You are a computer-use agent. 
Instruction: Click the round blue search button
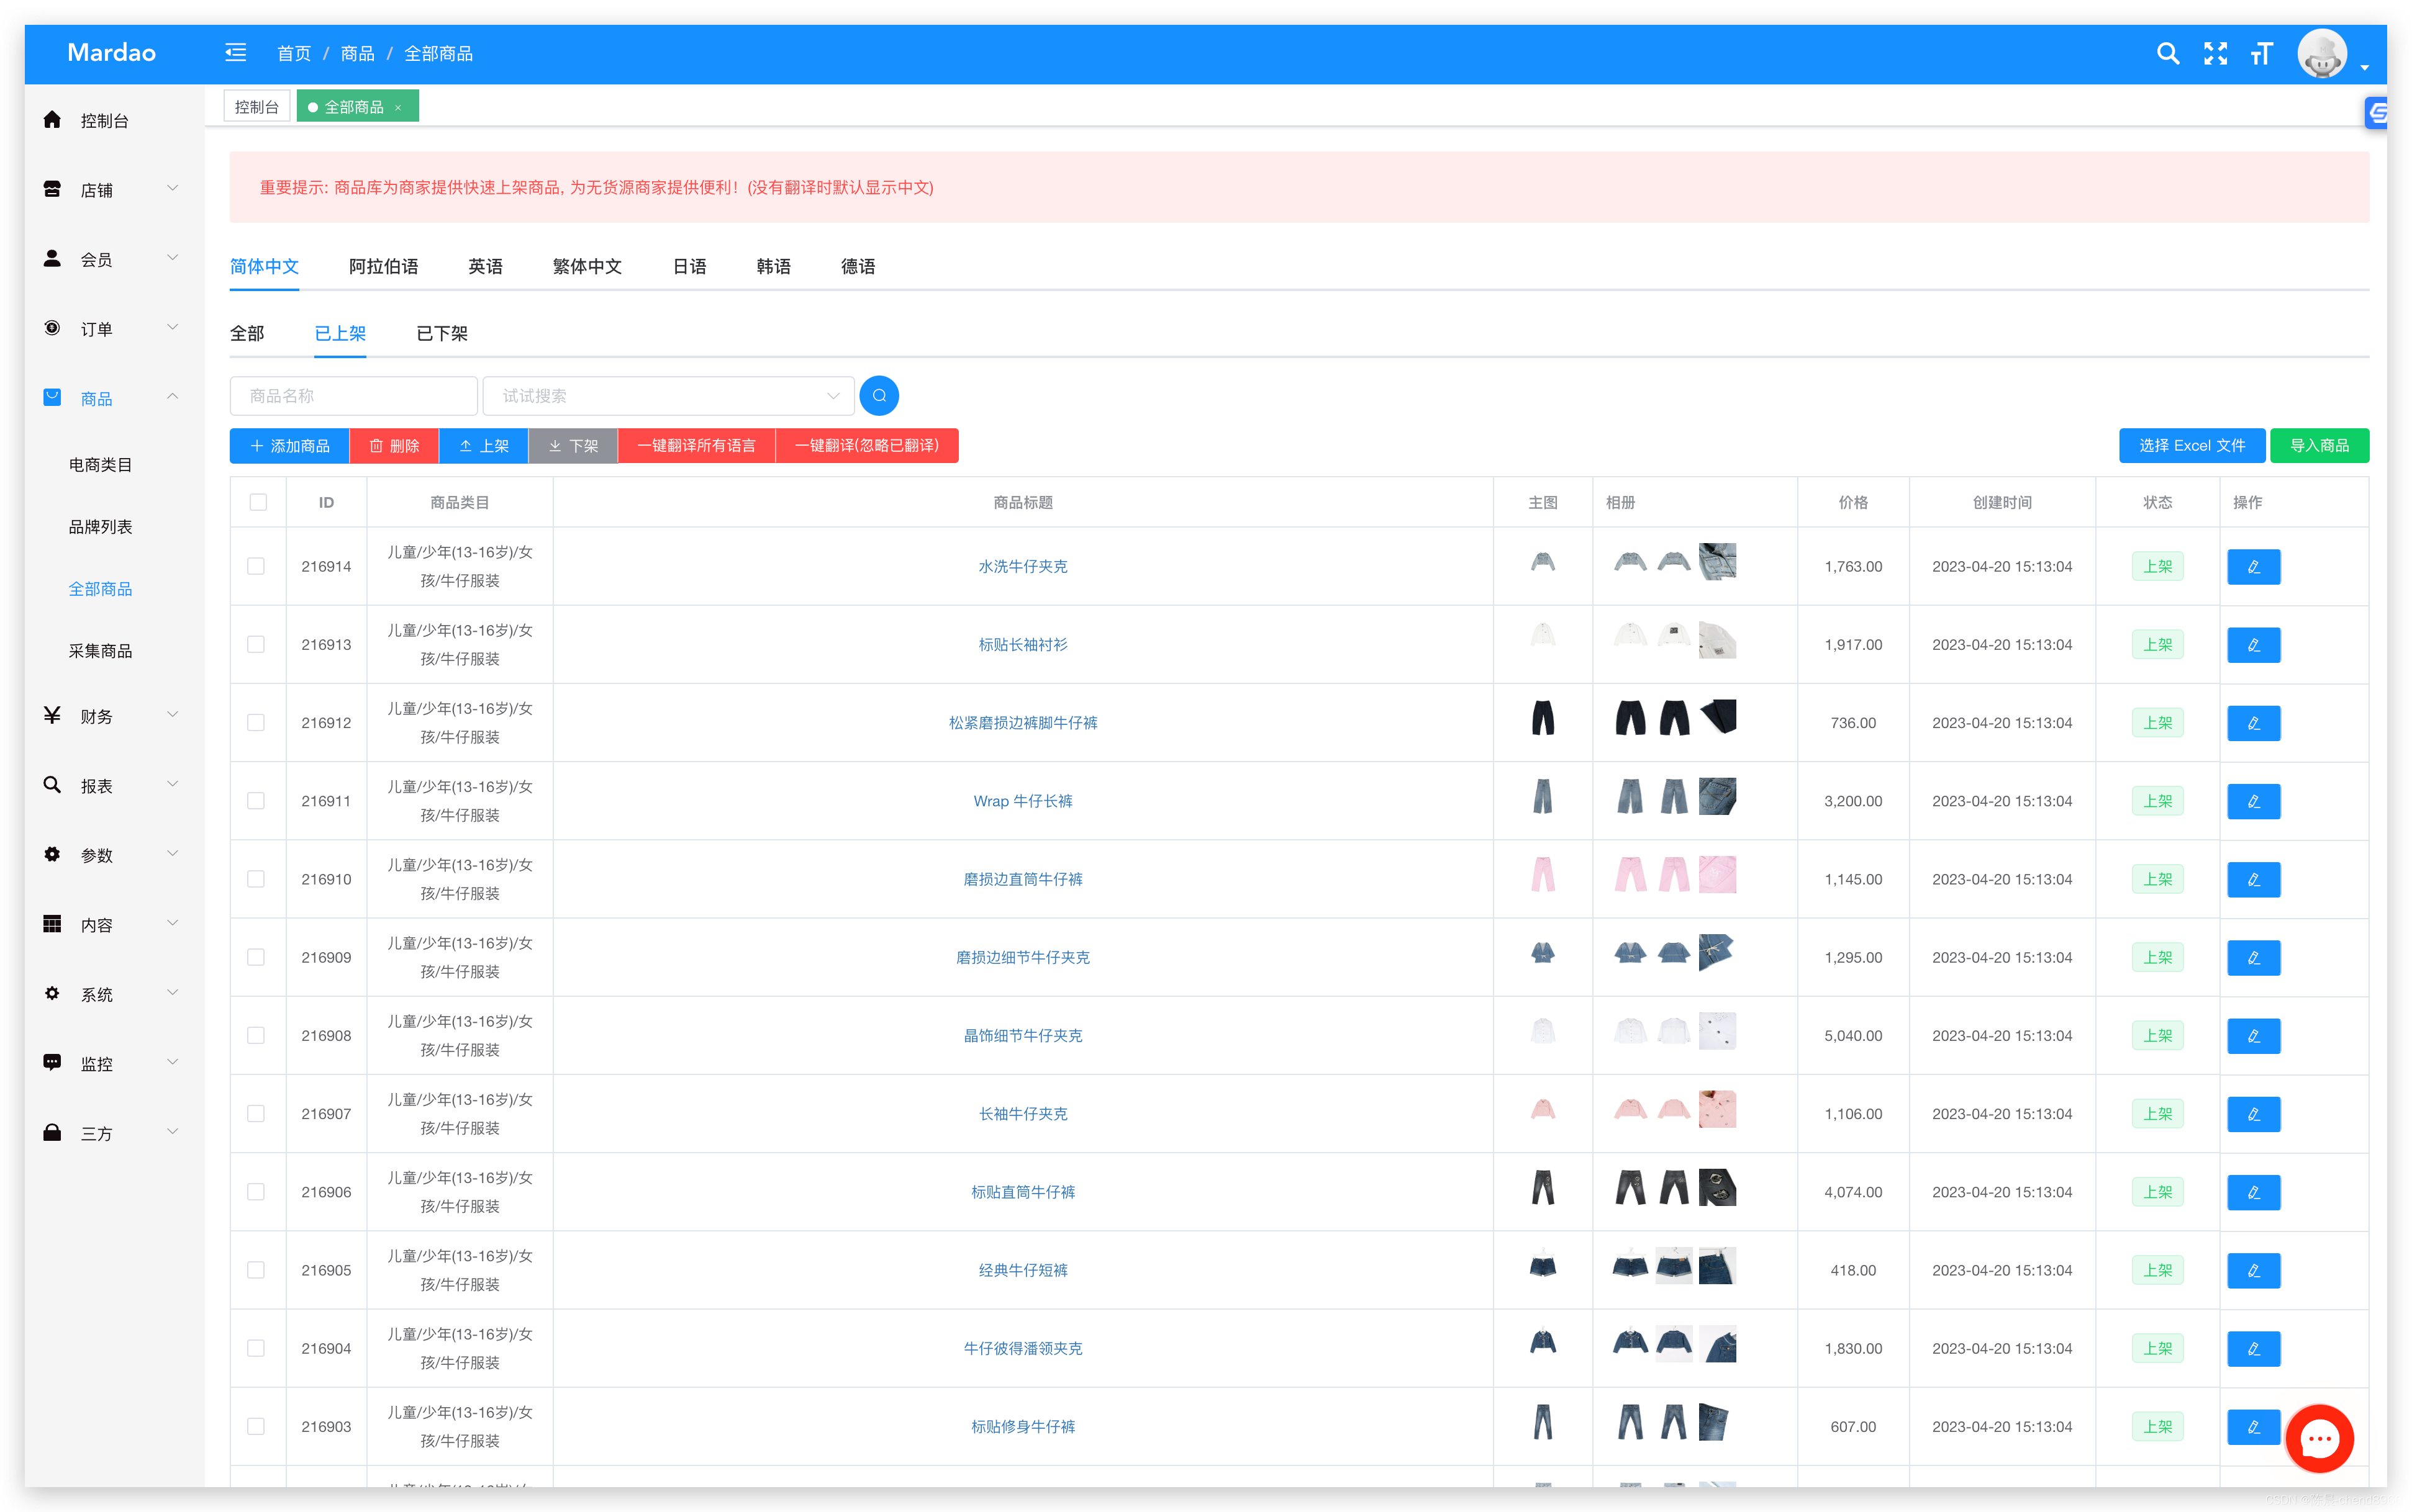tap(878, 396)
